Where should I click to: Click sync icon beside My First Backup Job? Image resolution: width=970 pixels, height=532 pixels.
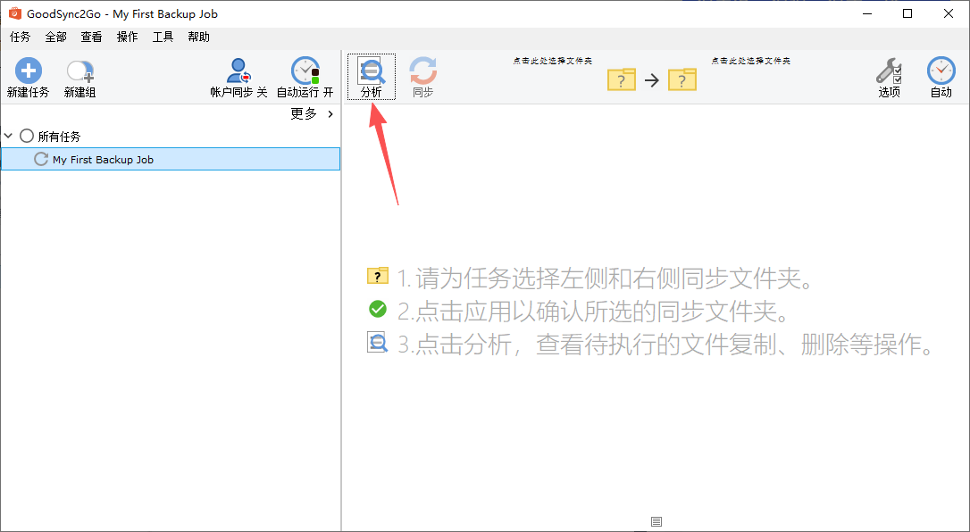(41, 159)
